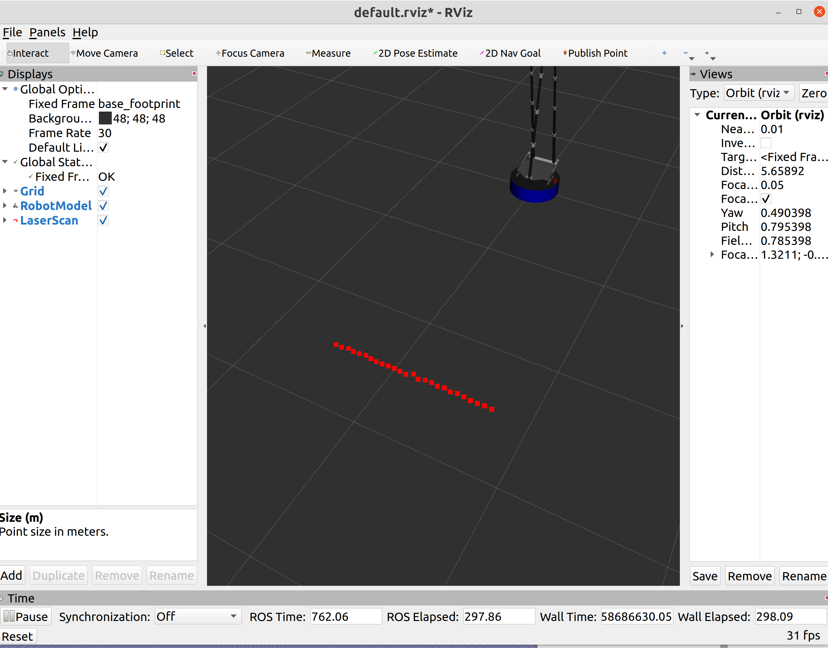Pause the time with Pause button
This screenshot has width=828, height=648.
[26, 616]
